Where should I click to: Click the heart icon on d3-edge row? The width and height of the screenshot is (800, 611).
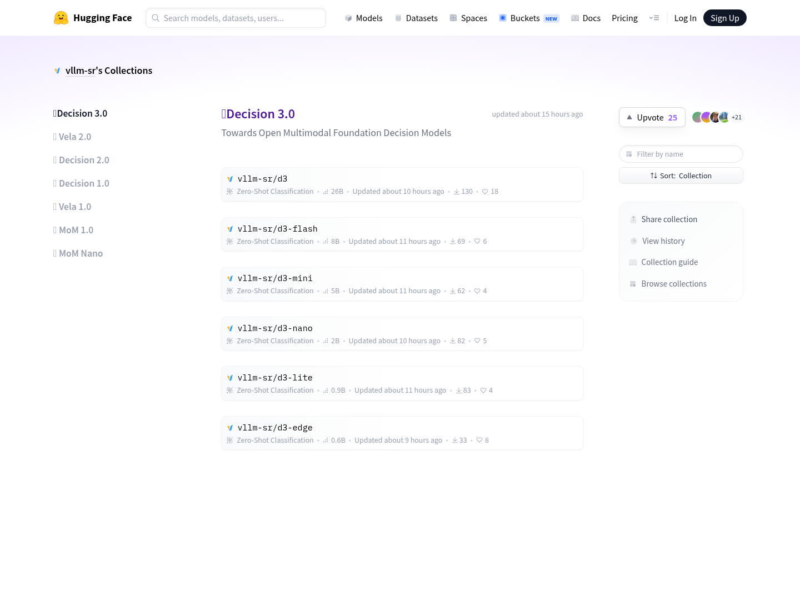[479, 440]
